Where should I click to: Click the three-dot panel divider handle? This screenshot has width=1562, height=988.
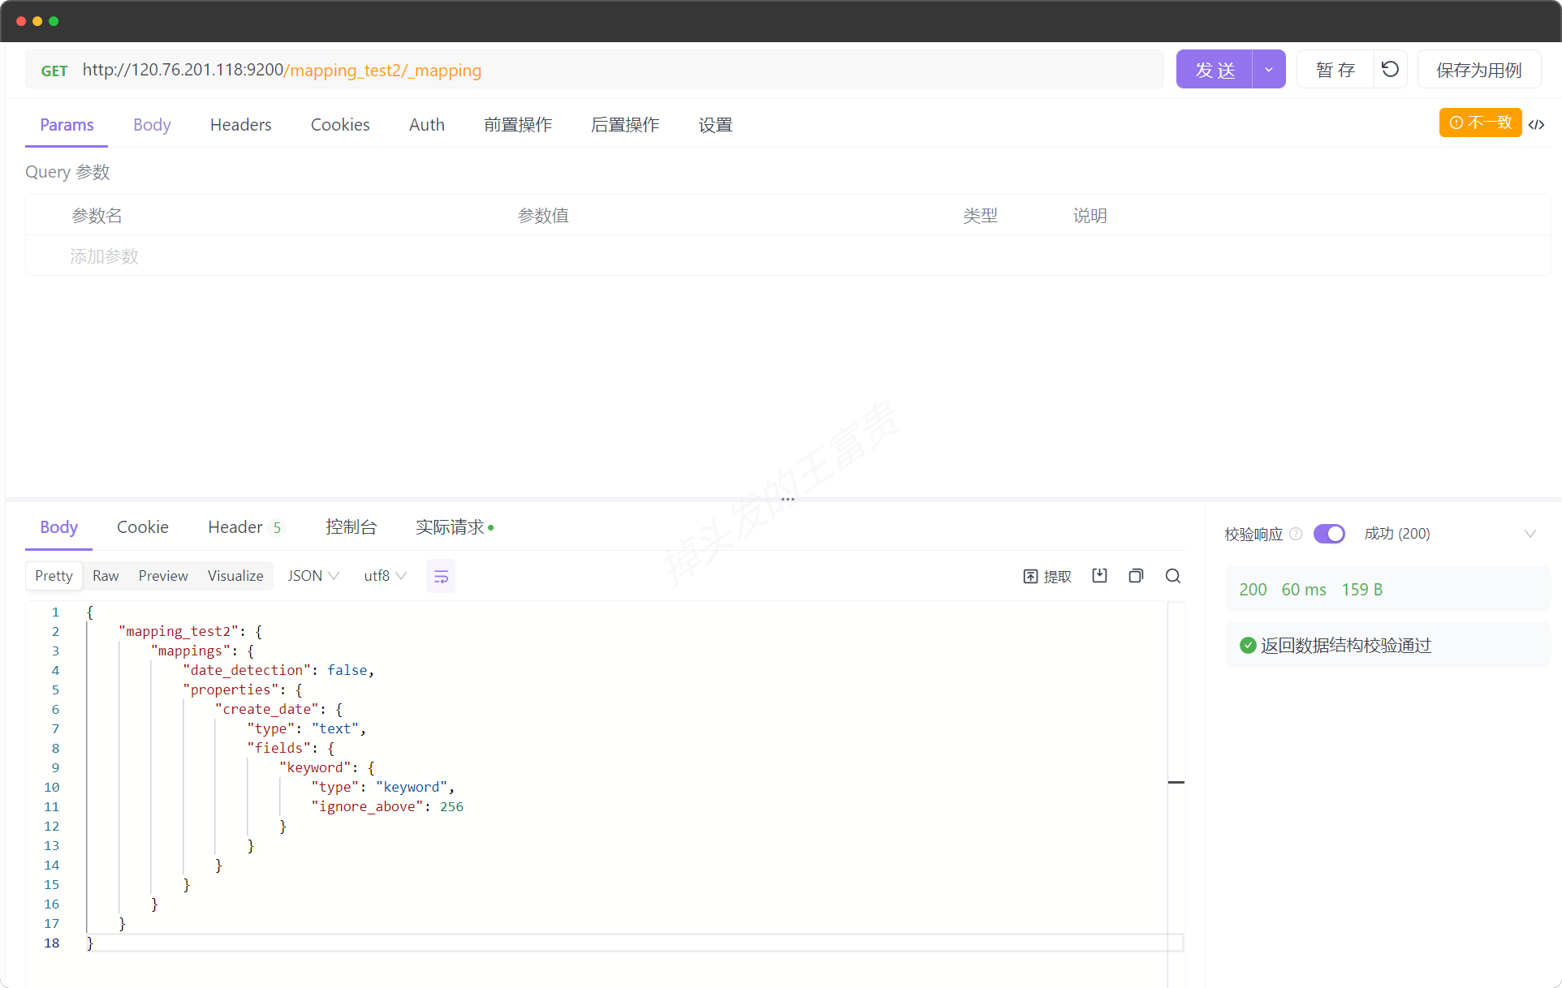pyautogui.click(x=787, y=499)
